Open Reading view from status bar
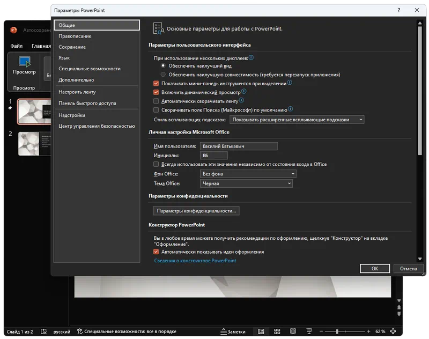The image size is (429, 339). [293, 331]
